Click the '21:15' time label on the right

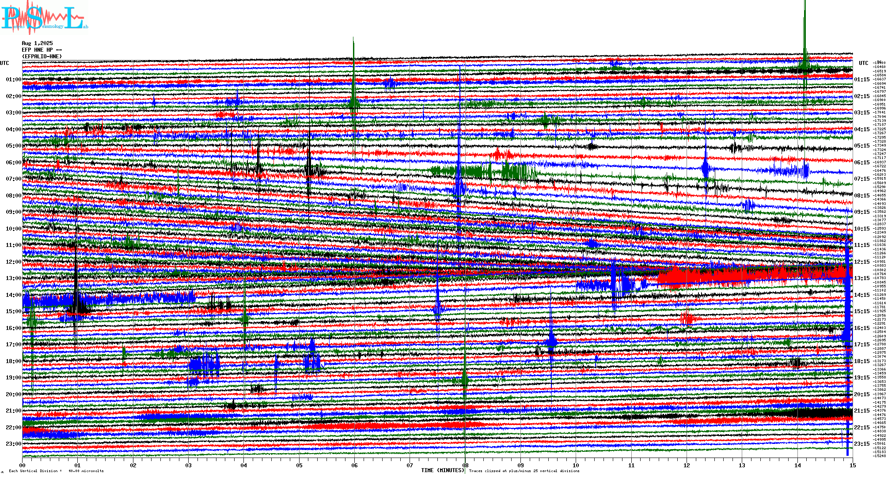click(862, 411)
